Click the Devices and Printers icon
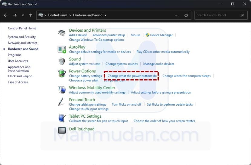 tap(62, 33)
